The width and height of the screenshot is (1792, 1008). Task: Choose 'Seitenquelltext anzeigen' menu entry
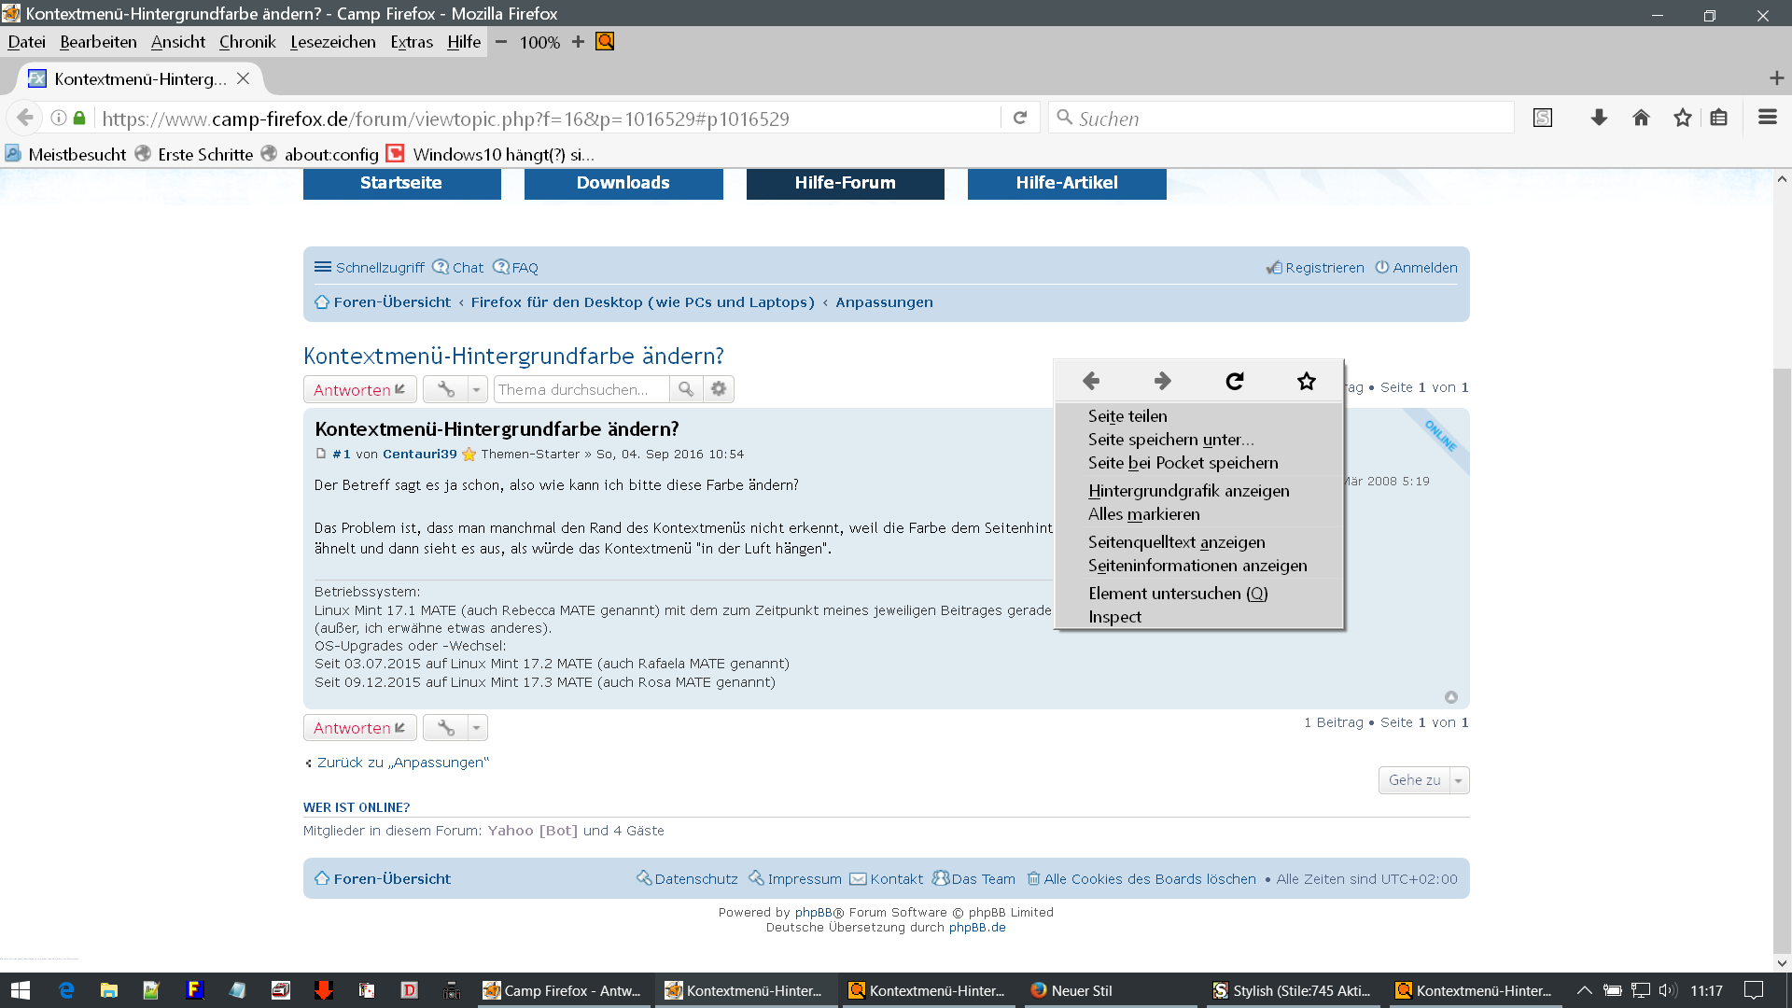[x=1176, y=542]
